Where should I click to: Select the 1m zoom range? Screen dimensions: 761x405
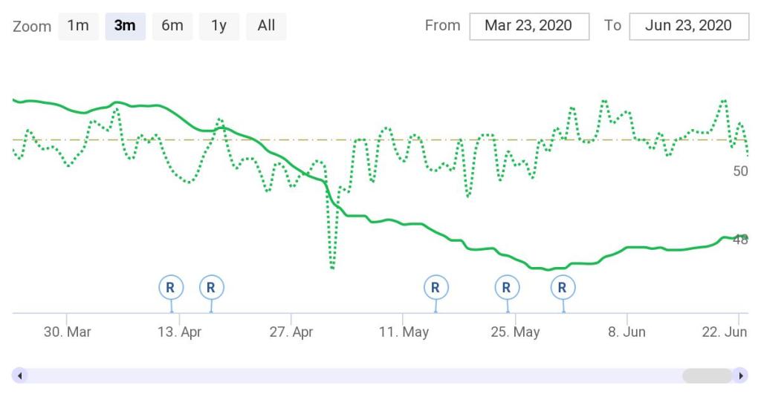78,26
